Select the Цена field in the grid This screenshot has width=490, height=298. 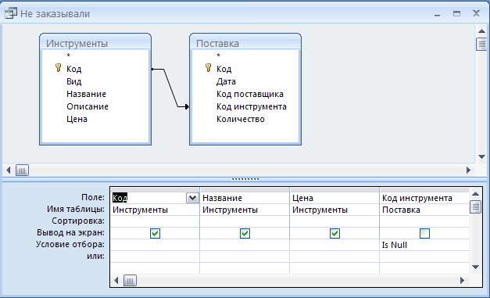tap(334, 198)
